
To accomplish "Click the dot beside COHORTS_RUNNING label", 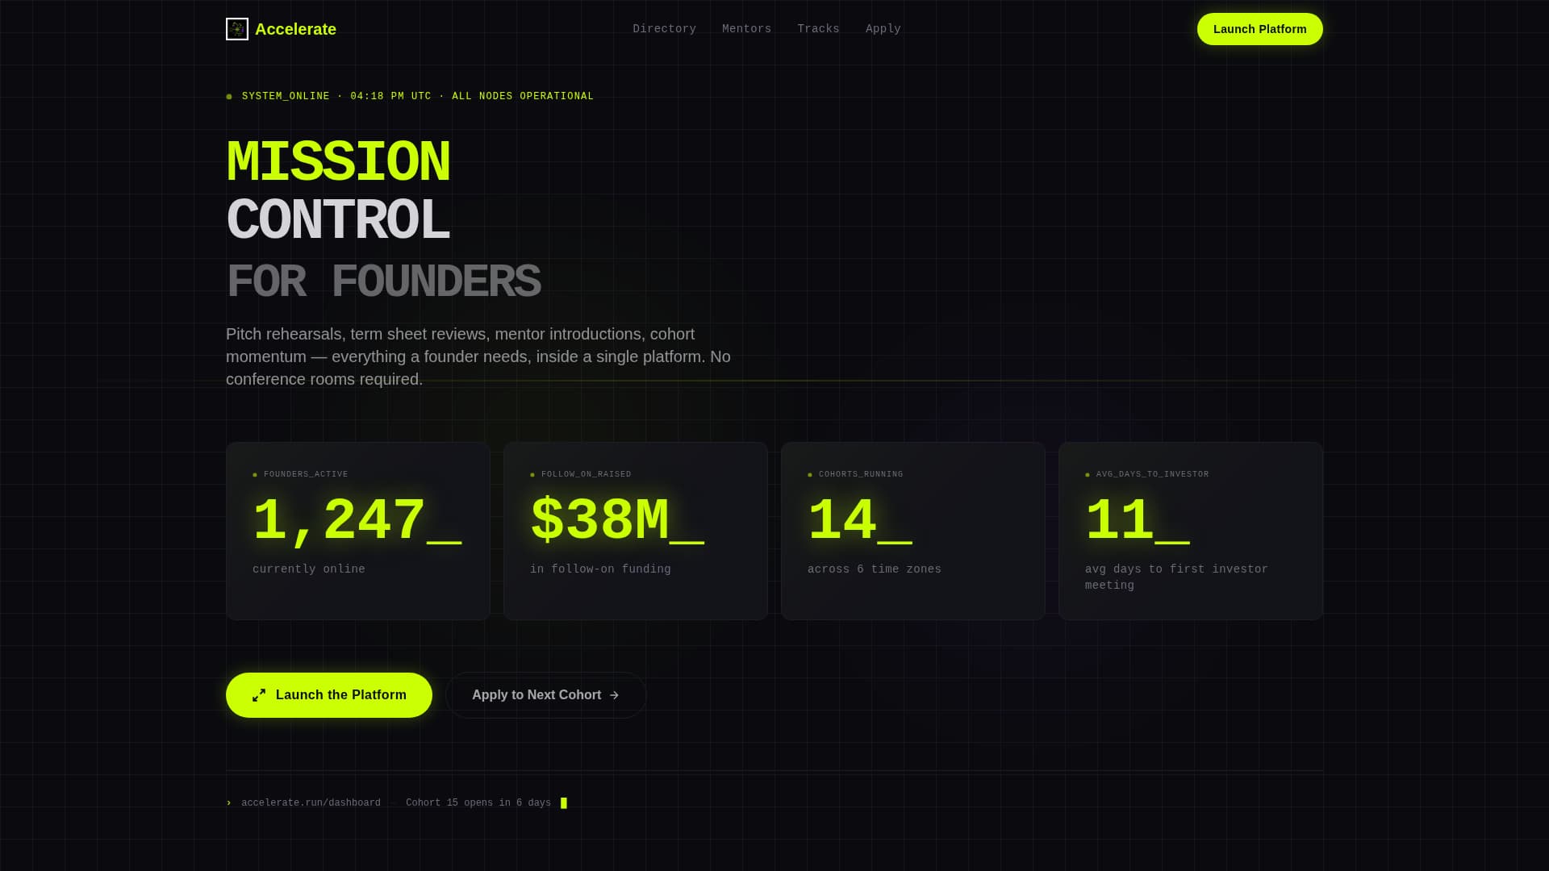I will coord(811,475).
